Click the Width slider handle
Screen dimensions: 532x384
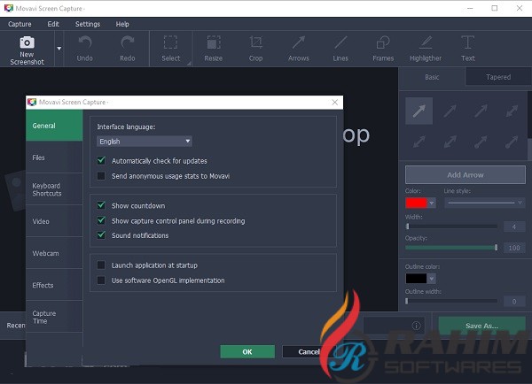point(408,226)
